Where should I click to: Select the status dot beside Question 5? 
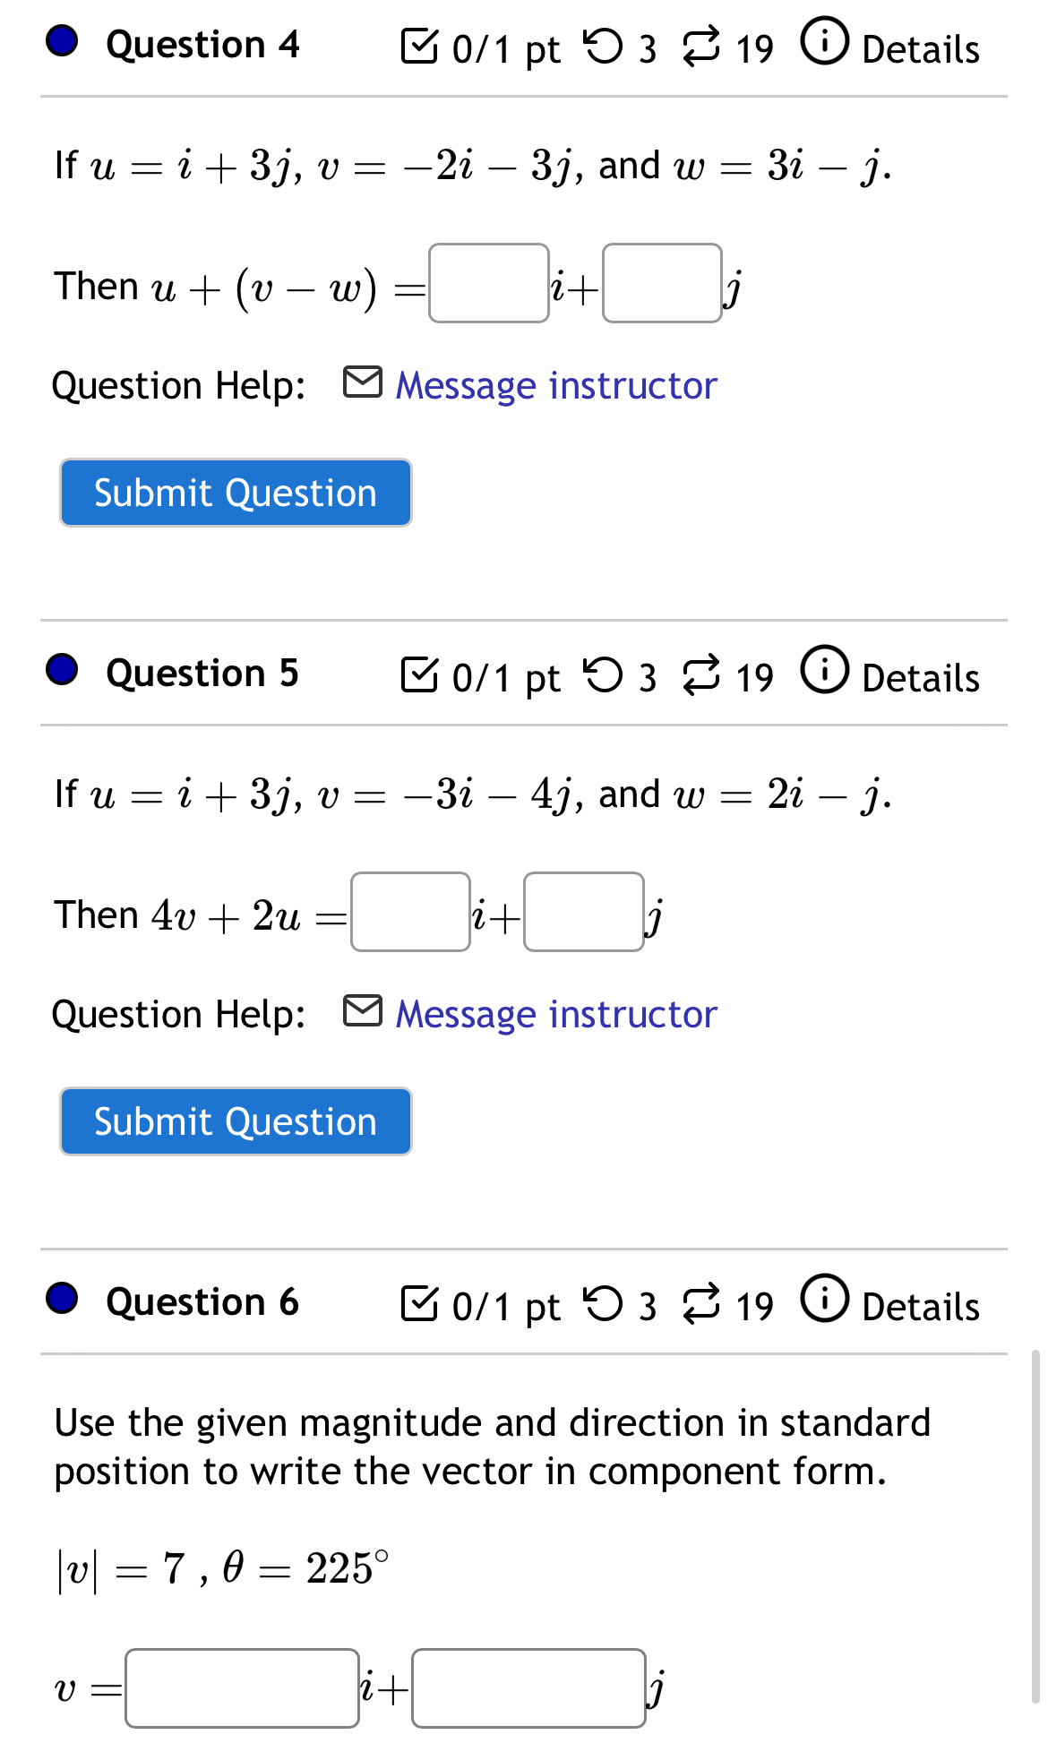(x=60, y=666)
